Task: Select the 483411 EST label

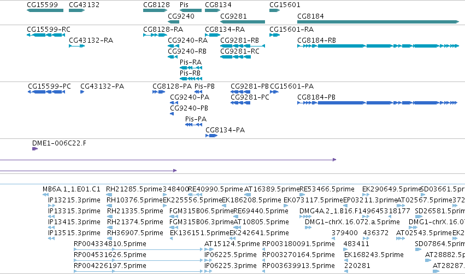Action: click(x=356, y=244)
